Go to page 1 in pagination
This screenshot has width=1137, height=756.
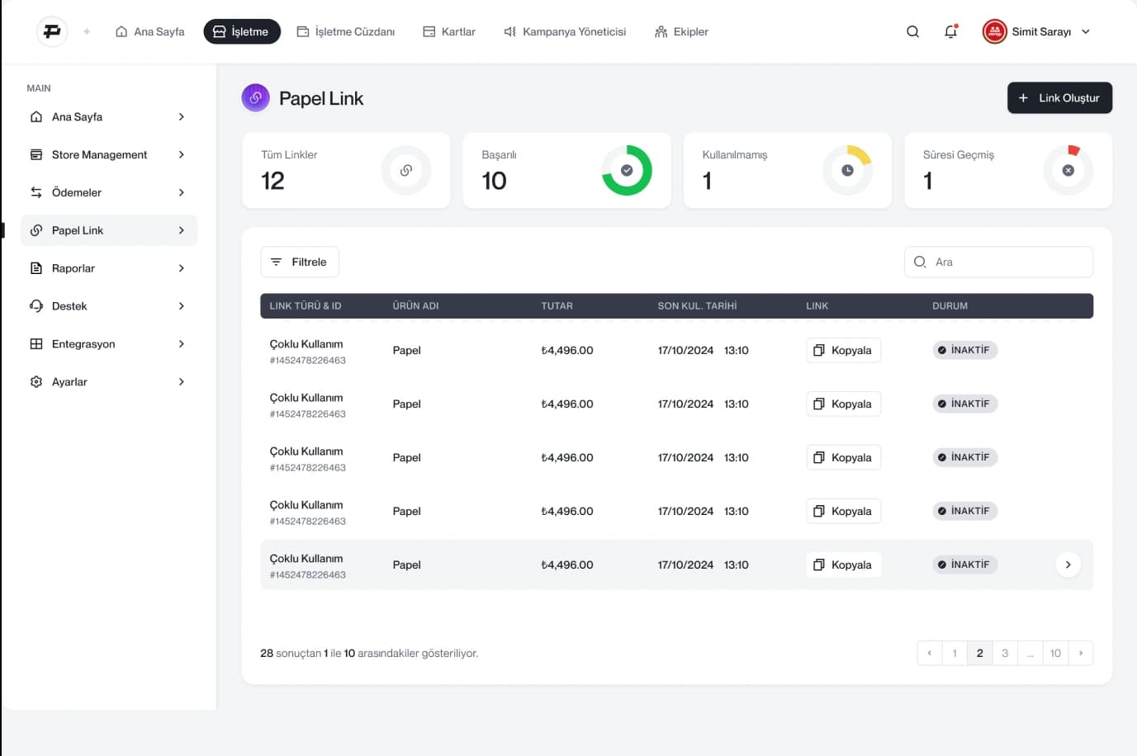click(x=955, y=653)
